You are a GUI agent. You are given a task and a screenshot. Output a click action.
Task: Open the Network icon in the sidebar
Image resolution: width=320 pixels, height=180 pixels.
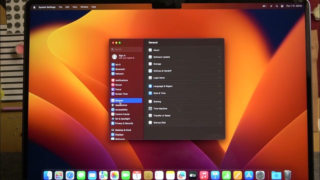click(113, 74)
